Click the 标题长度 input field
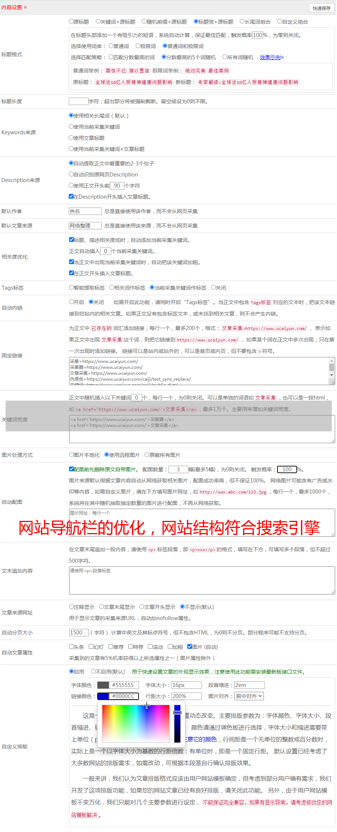The width and height of the screenshot is (337, 832). tap(79, 101)
